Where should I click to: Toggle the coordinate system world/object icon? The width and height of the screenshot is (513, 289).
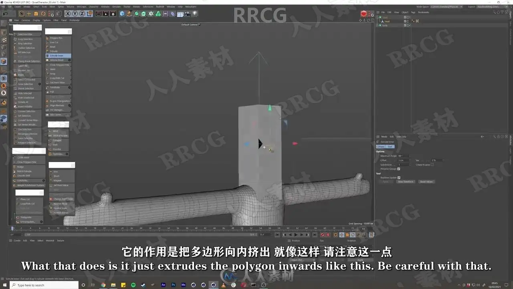(x=90, y=14)
